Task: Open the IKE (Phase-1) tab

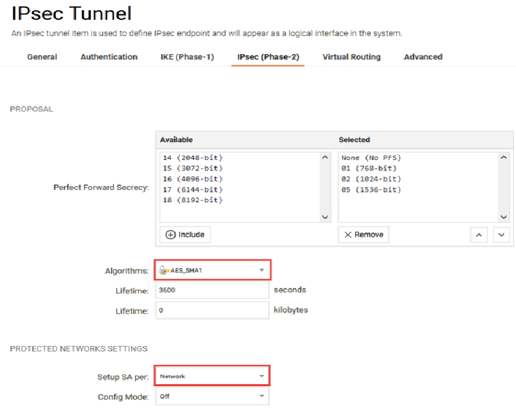Action: (187, 57)
